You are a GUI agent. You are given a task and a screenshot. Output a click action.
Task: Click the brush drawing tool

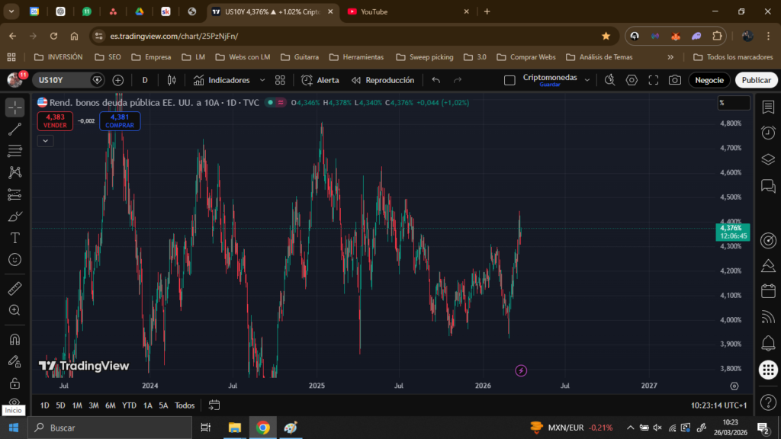(14, 216)
